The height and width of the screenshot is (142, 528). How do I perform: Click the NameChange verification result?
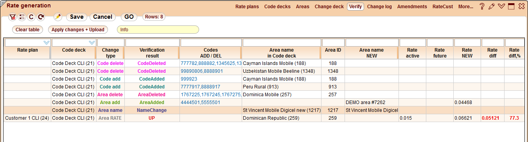click(x=152, y=110)
